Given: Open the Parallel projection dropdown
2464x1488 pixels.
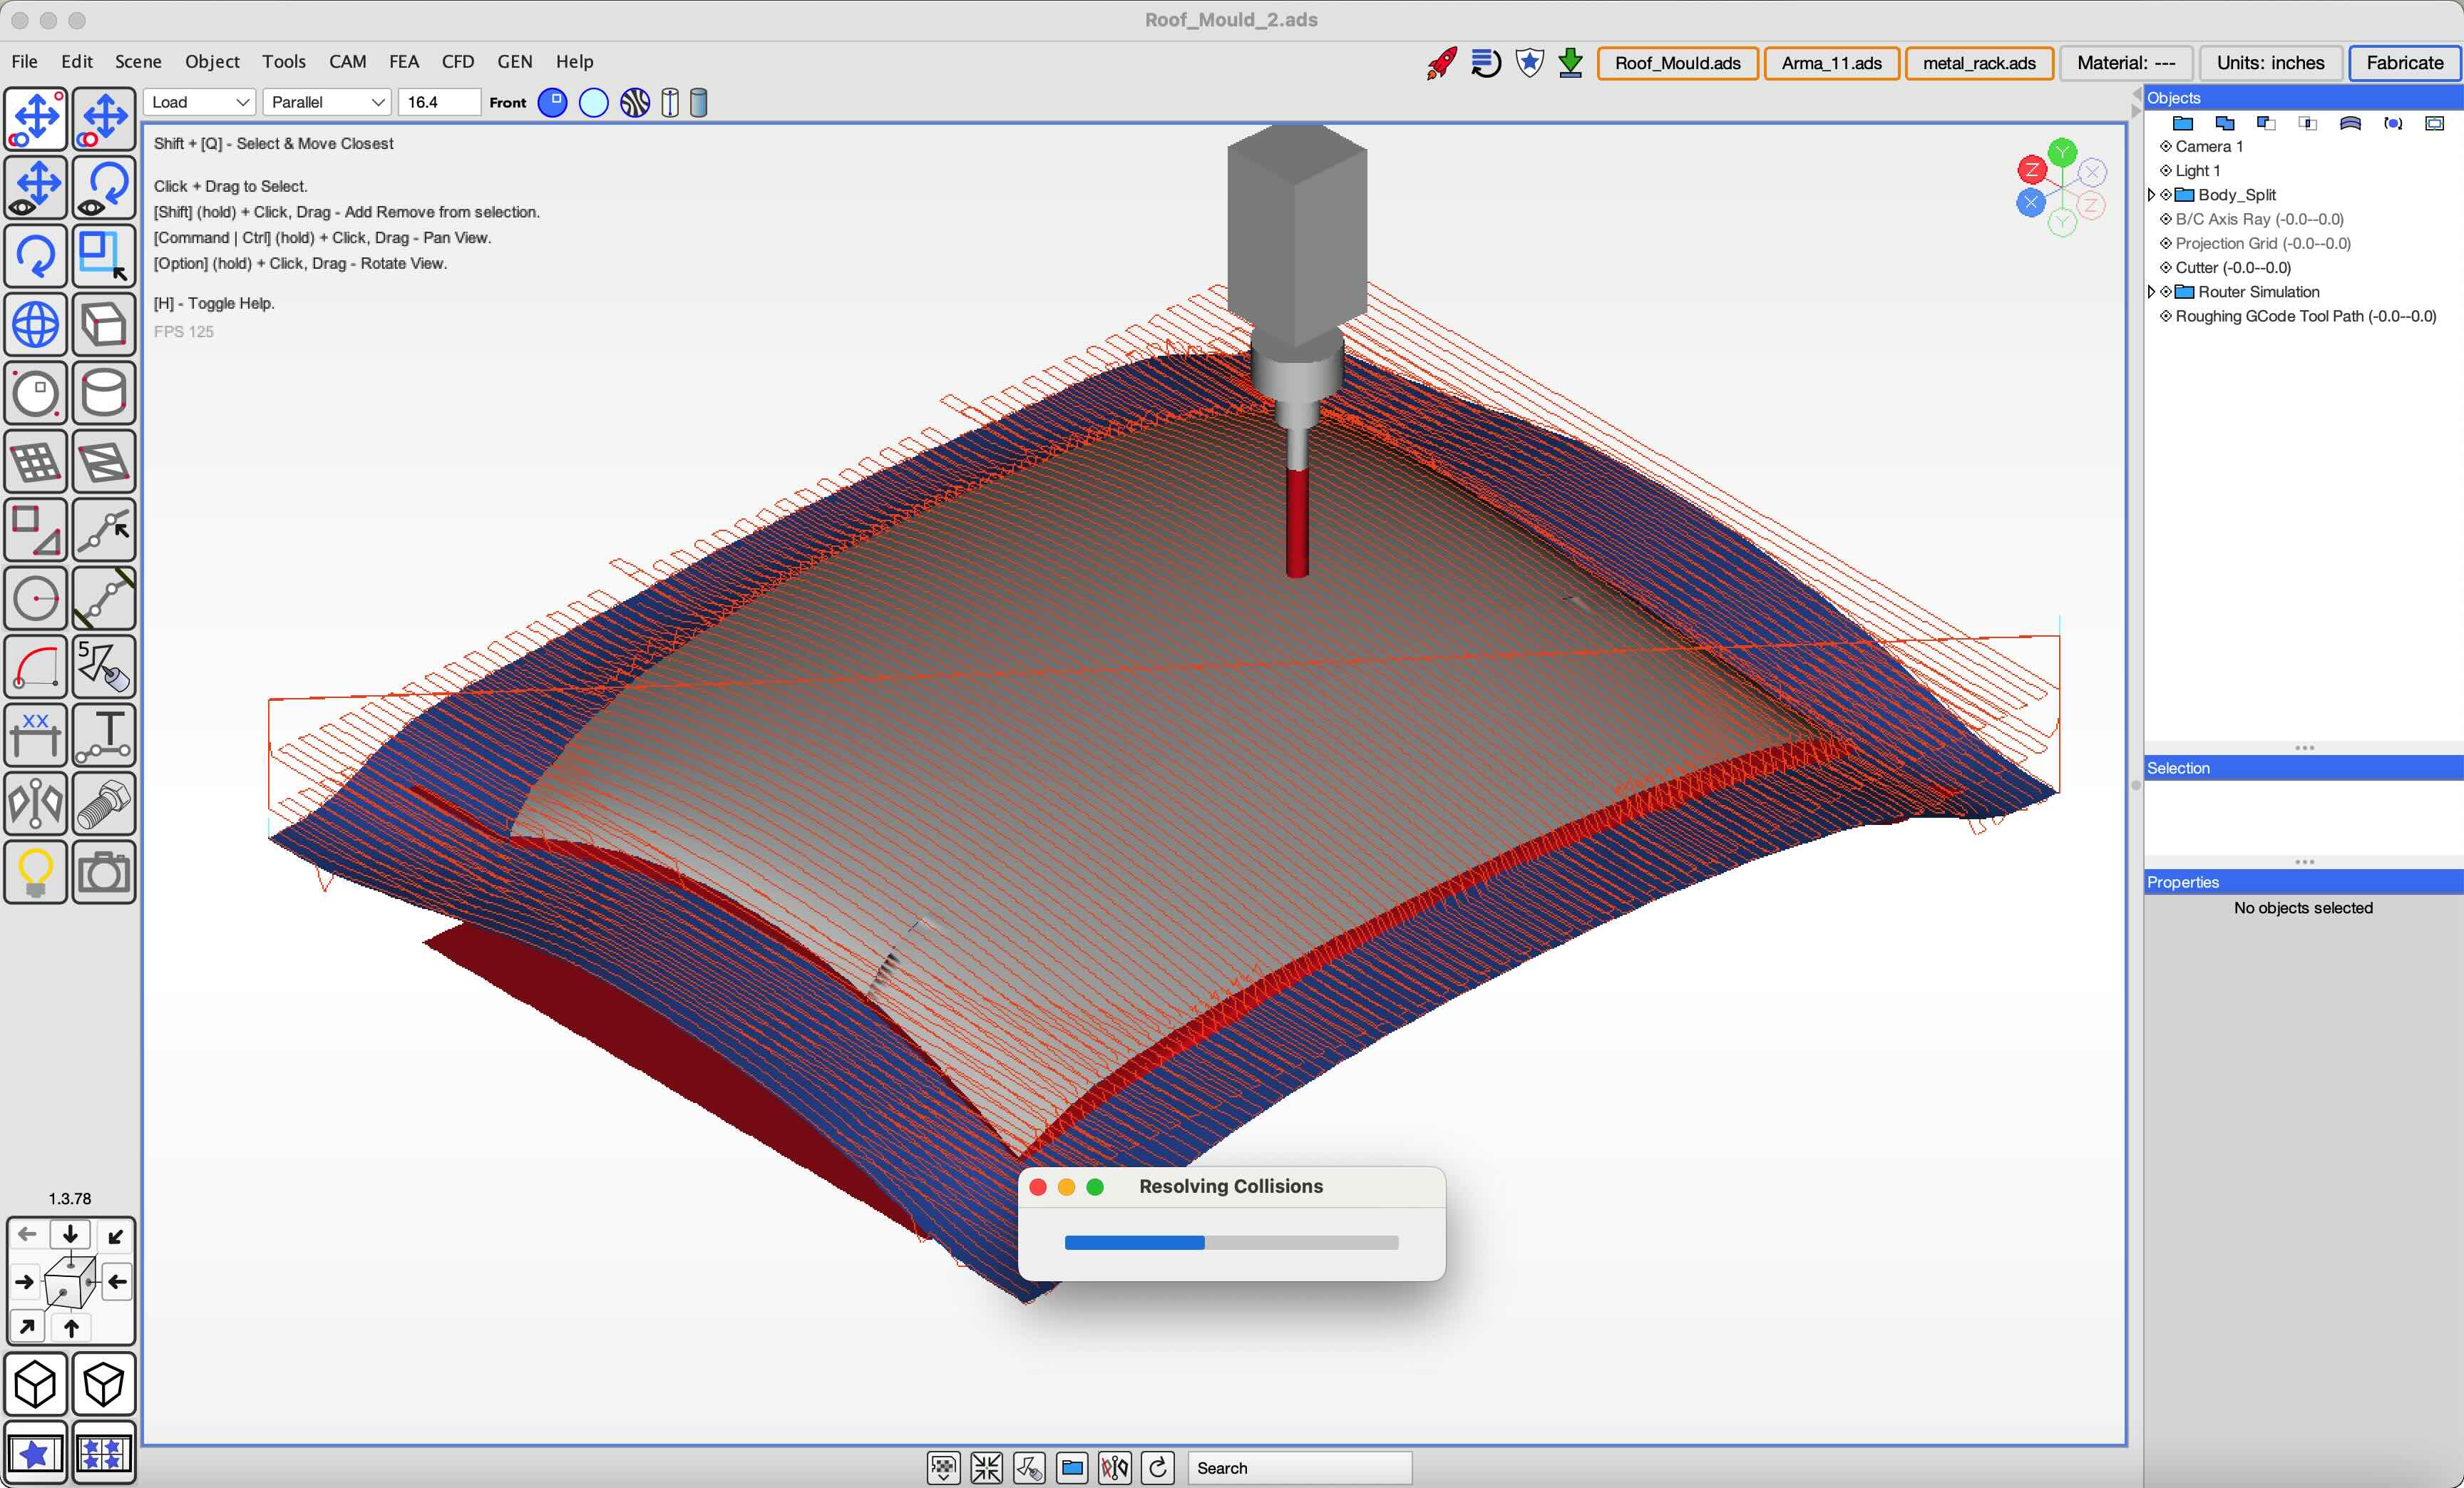Looking at the screenshot, I should 327,102.
